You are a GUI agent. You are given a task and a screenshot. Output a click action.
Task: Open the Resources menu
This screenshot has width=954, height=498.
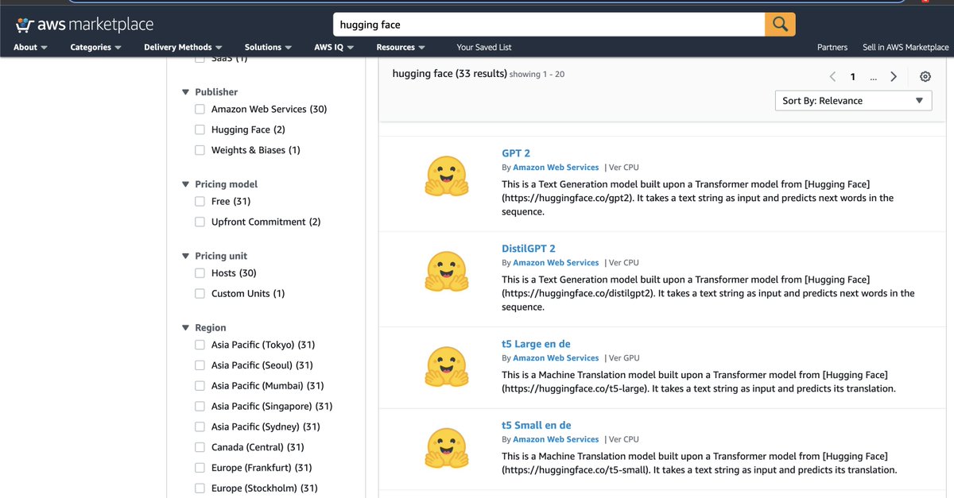pos(401,47)
